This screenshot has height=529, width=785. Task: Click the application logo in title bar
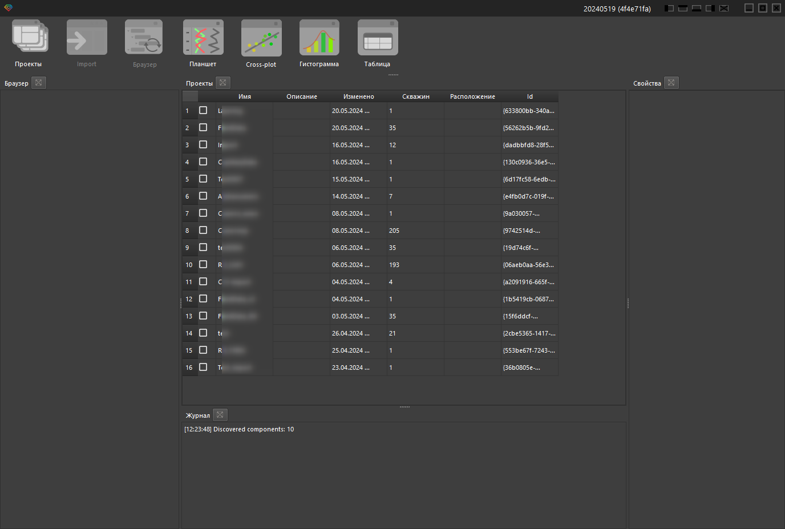pyautogui.click(x=8, y=8)
